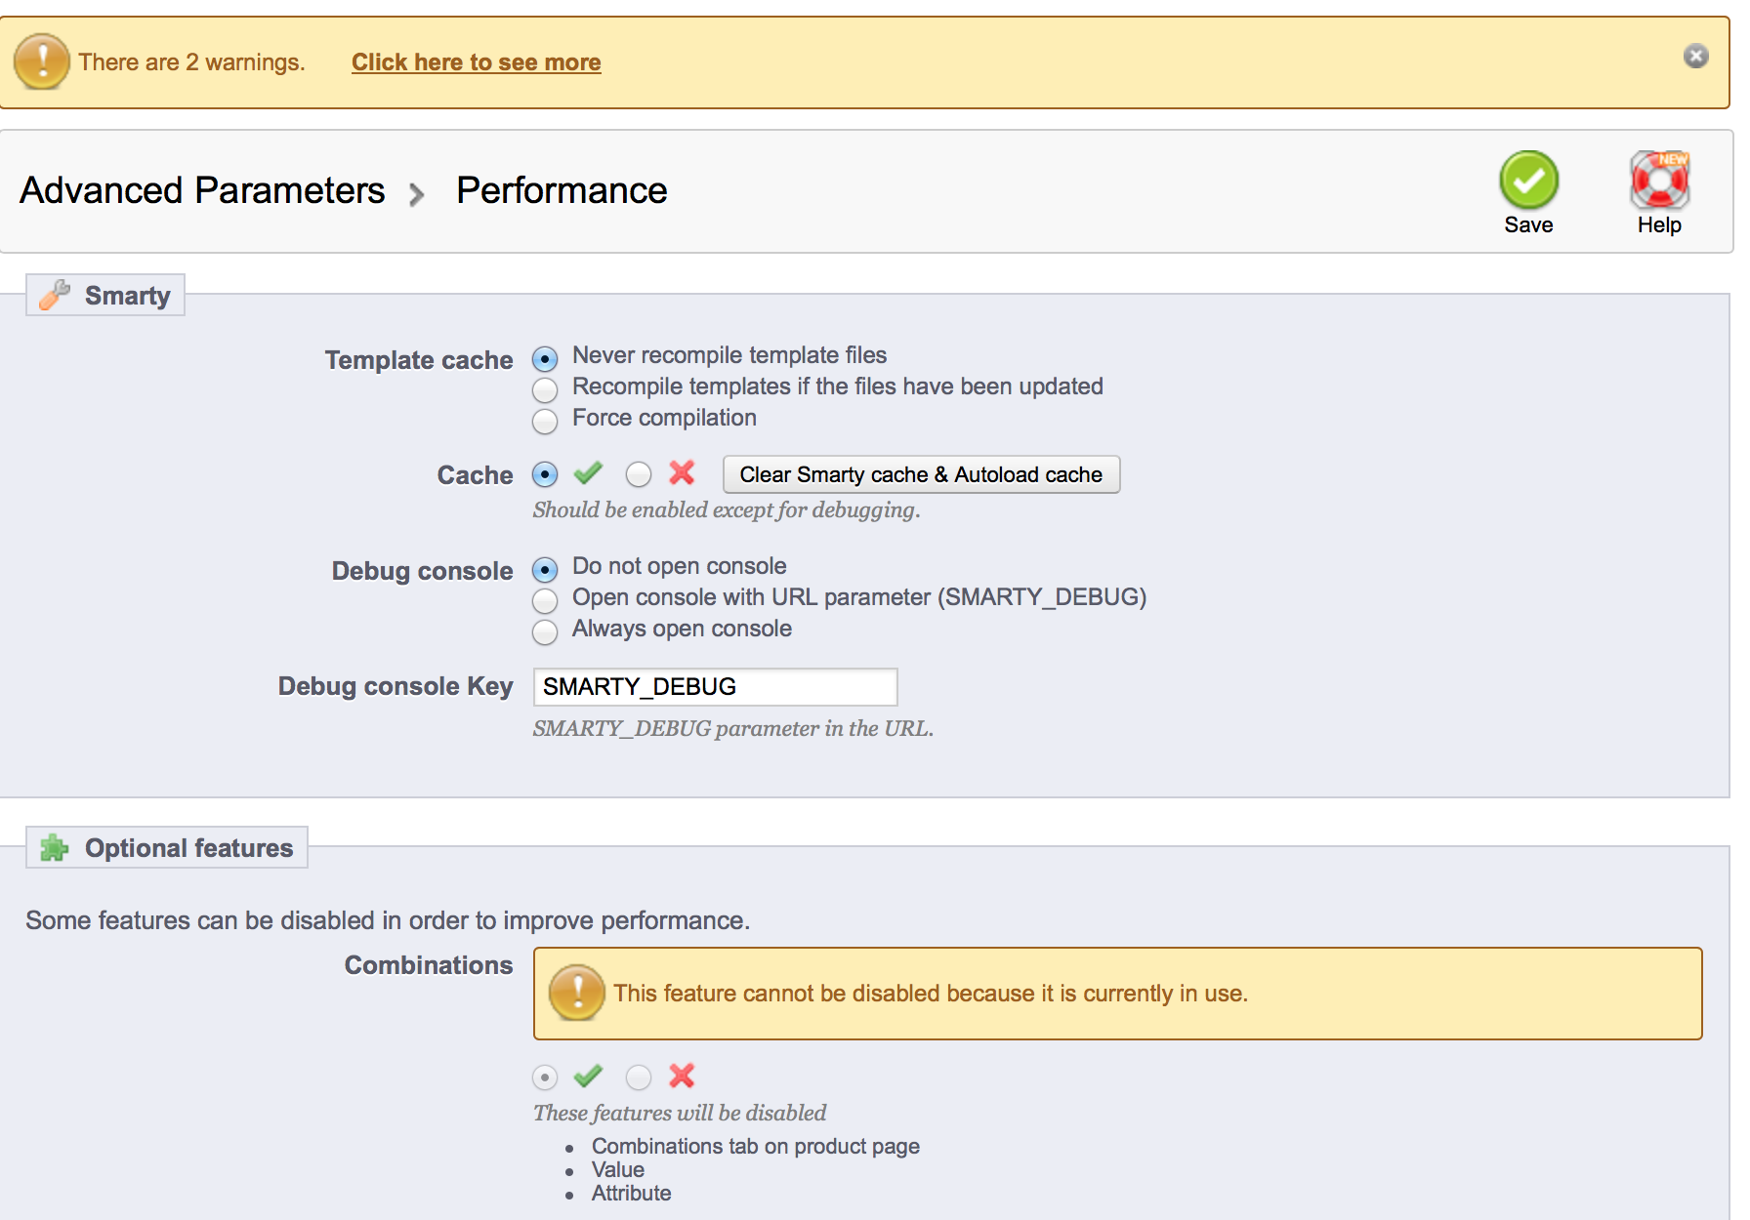Dismiss the warnings banner with the close icon
The image size is (1750, 1220).
click(x=1696, y=57)
